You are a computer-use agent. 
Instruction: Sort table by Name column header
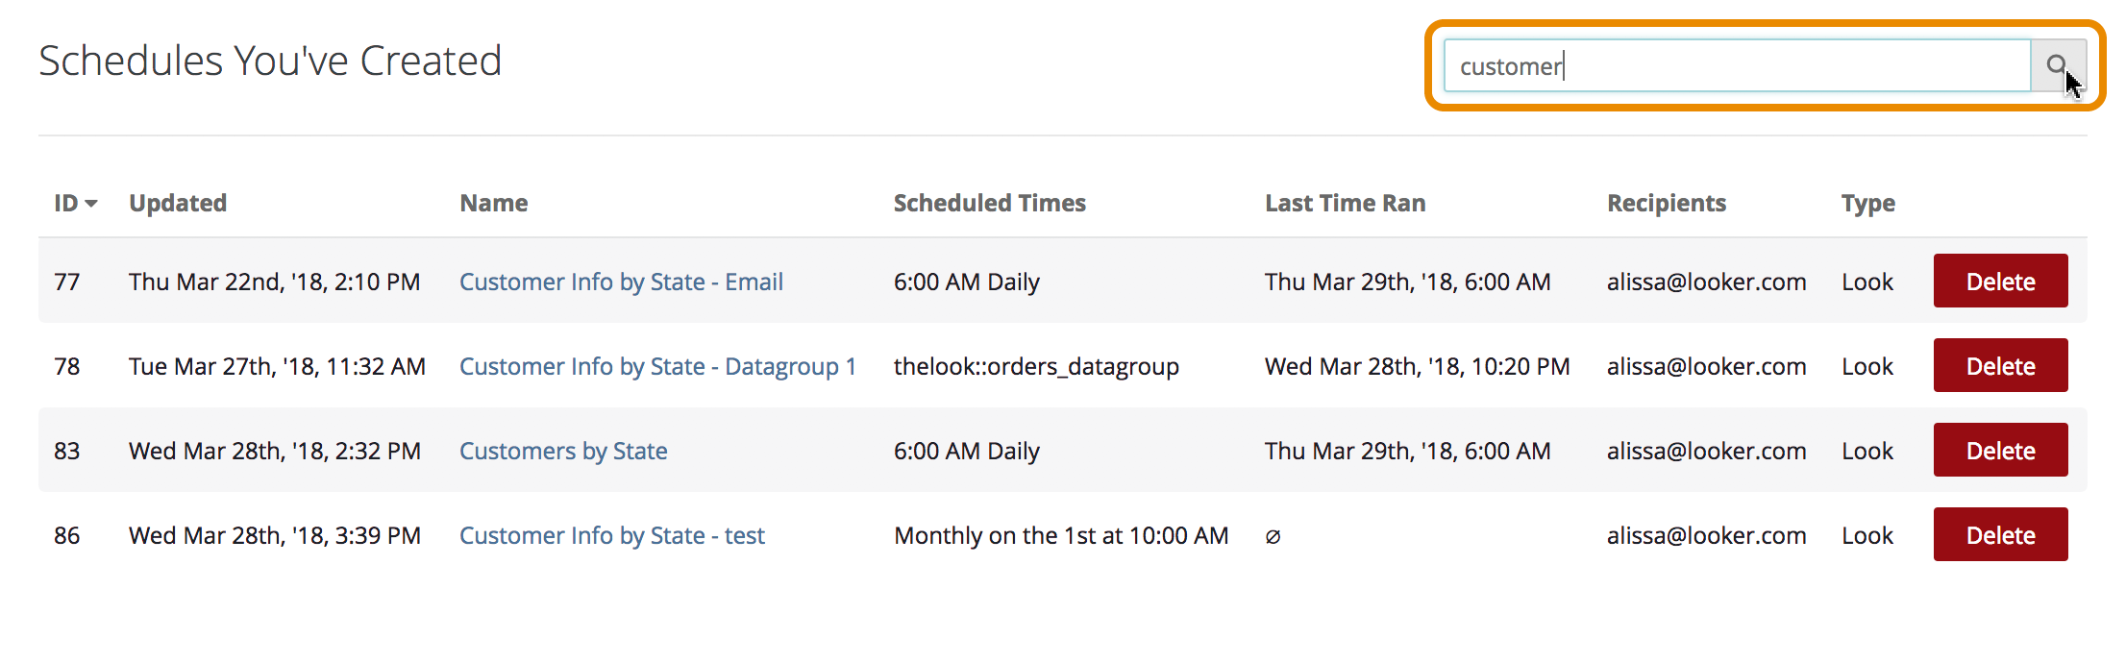tap(494, 204)
